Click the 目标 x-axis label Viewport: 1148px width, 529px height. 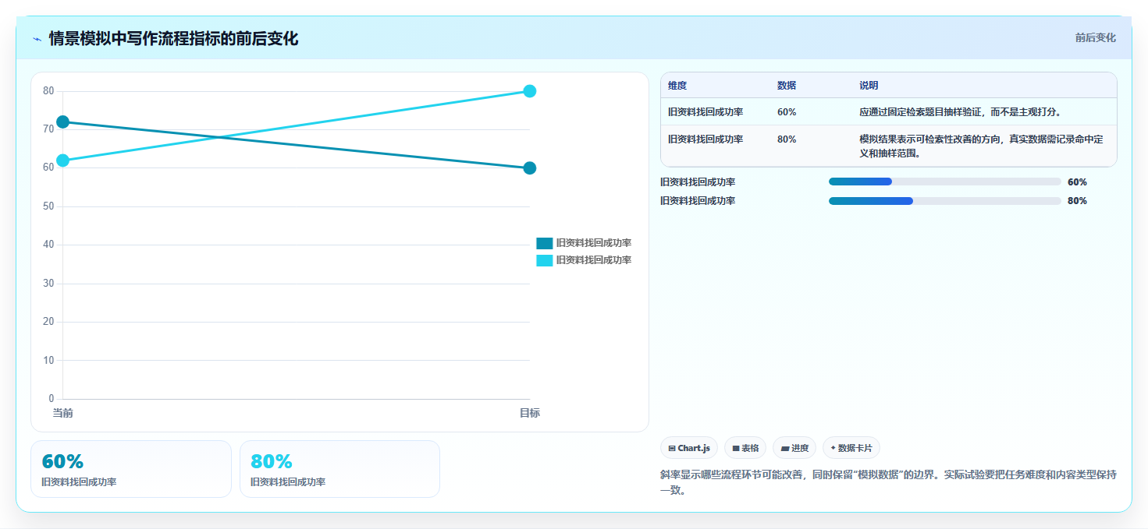[530, 413]
